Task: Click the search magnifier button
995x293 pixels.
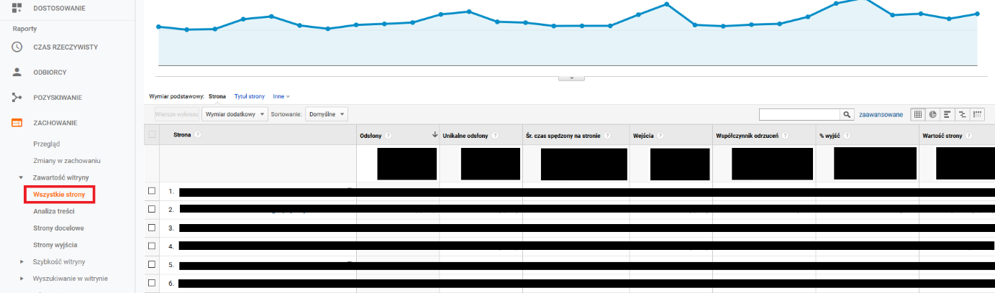Action: click(x=848, y=114)
